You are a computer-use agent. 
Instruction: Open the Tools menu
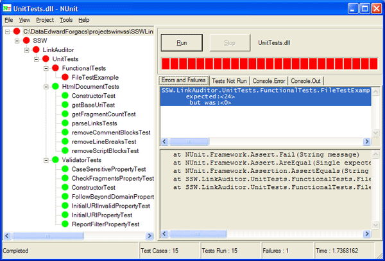click(66, 20)
